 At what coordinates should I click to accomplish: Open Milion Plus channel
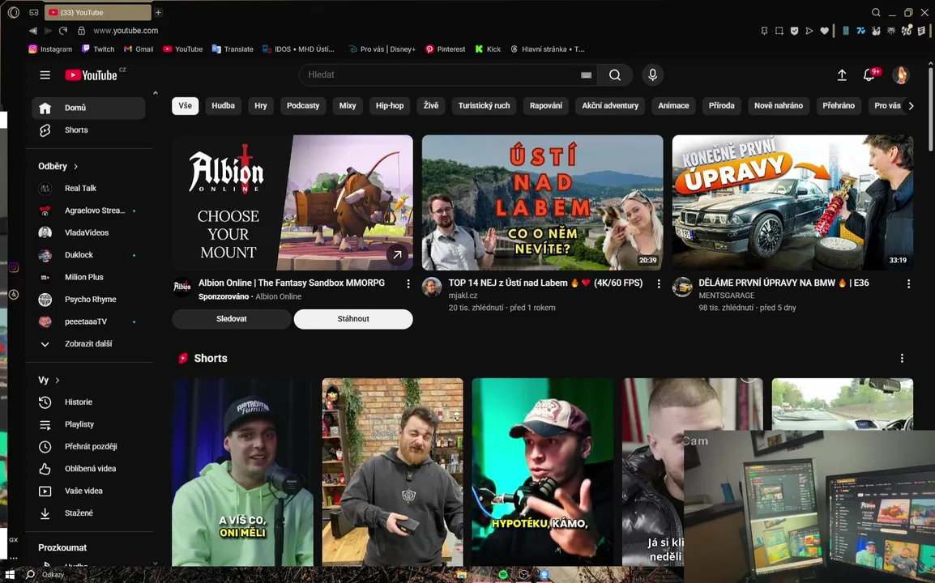88,277
